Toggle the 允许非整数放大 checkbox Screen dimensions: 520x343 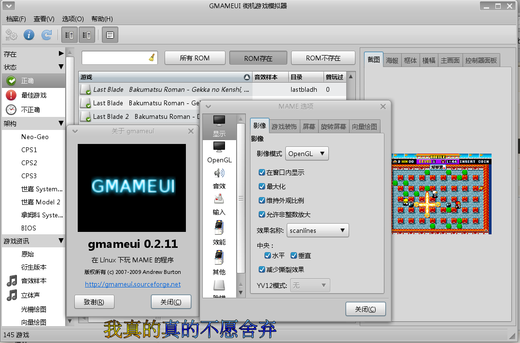click(262, 214)
